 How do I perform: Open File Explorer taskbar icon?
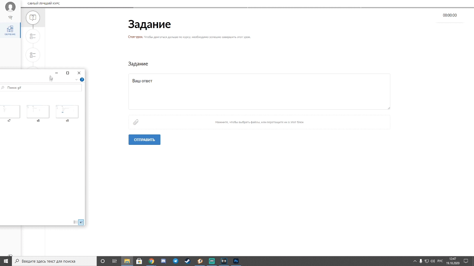(127, 261)
